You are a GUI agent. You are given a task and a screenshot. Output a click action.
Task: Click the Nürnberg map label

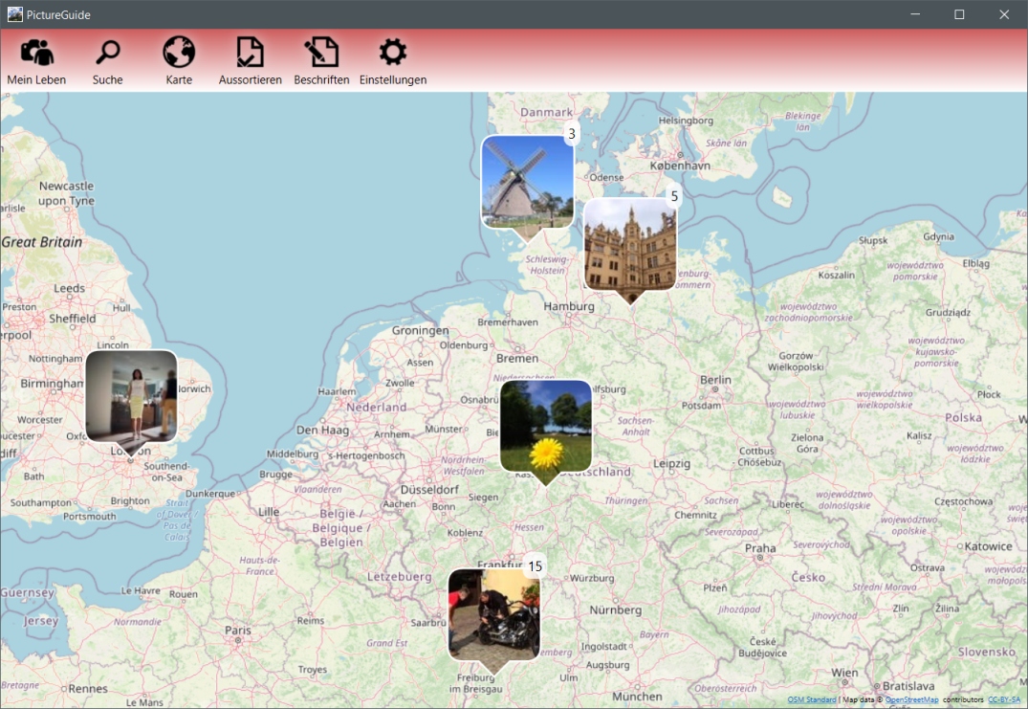pos(615,609)
